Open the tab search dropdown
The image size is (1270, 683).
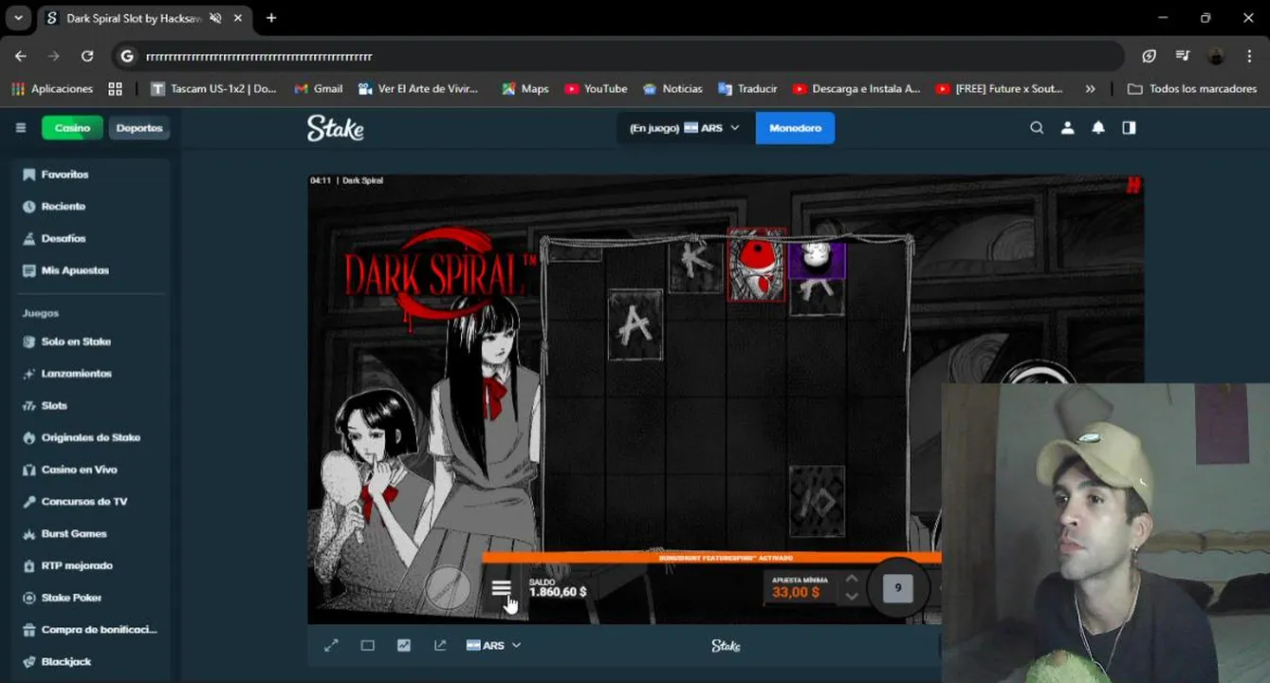pos(18,18)
